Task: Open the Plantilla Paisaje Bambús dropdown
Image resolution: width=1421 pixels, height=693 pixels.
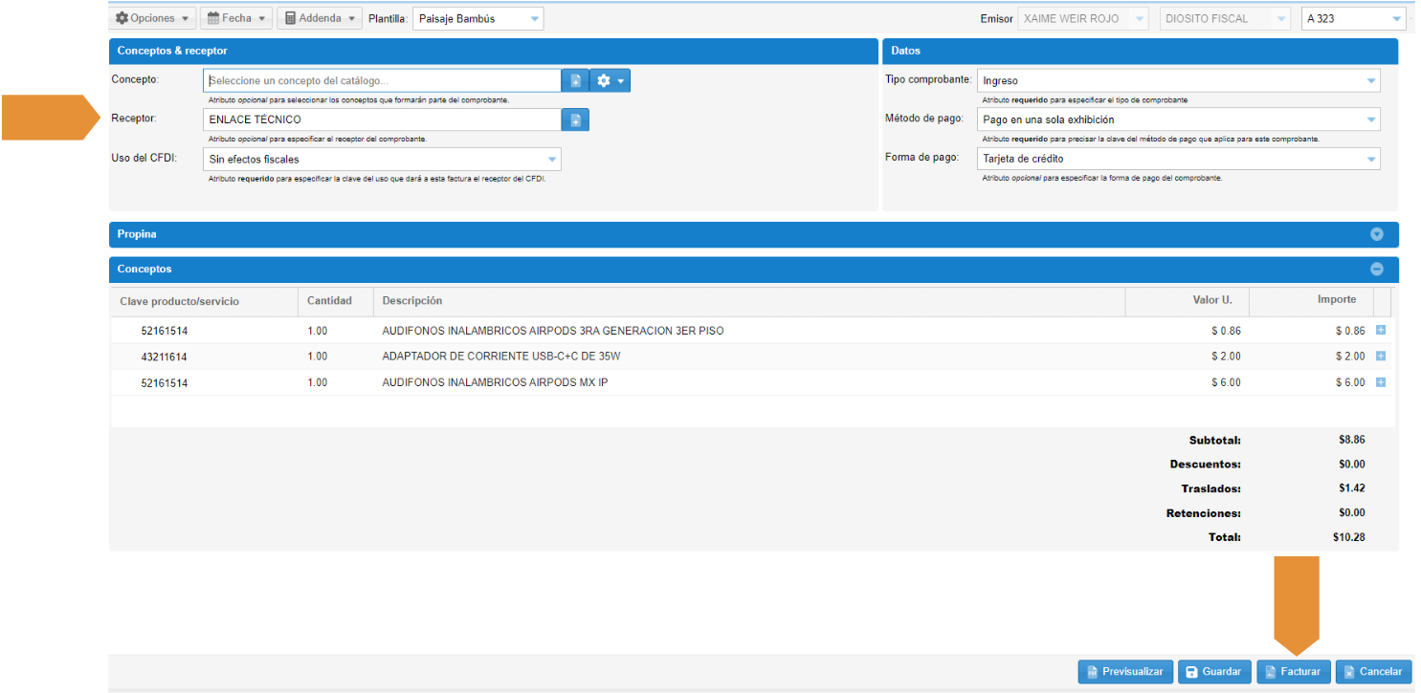Action: point(477,18)
